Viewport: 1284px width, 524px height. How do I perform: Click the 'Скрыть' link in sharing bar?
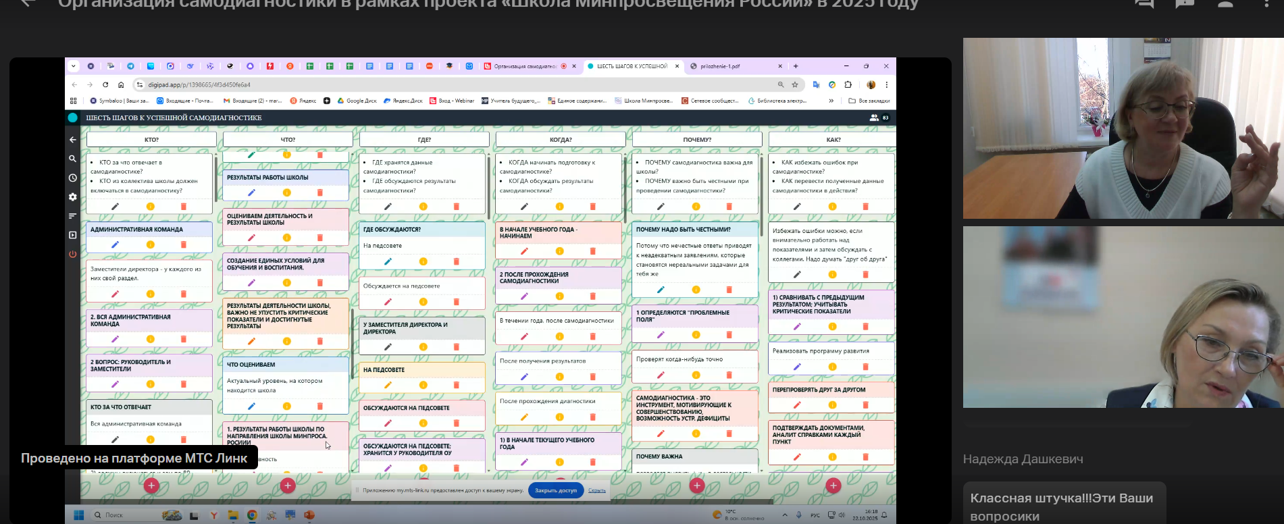(596, 490)
